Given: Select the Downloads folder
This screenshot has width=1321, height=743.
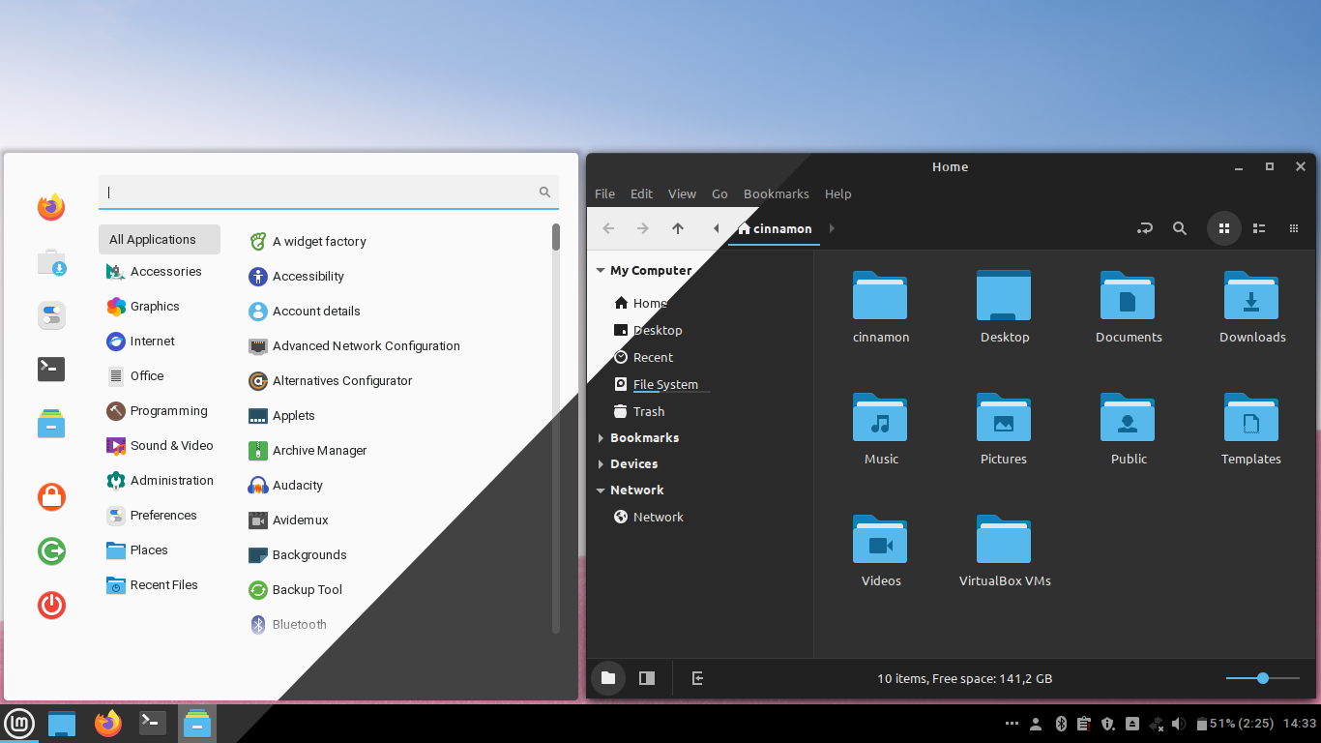Looking at the screenshot, I should point(1251,307).
